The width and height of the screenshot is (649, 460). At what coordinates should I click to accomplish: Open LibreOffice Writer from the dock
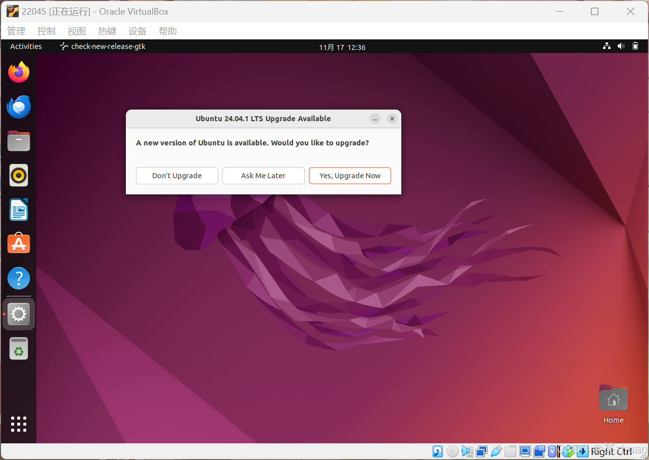[19, 210]
